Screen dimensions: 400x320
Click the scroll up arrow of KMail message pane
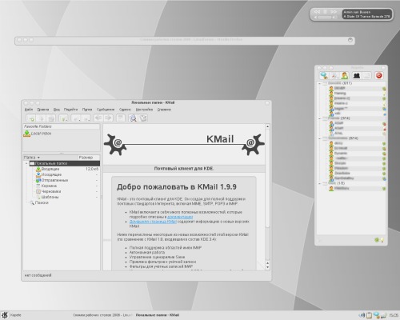pos(267,126)
